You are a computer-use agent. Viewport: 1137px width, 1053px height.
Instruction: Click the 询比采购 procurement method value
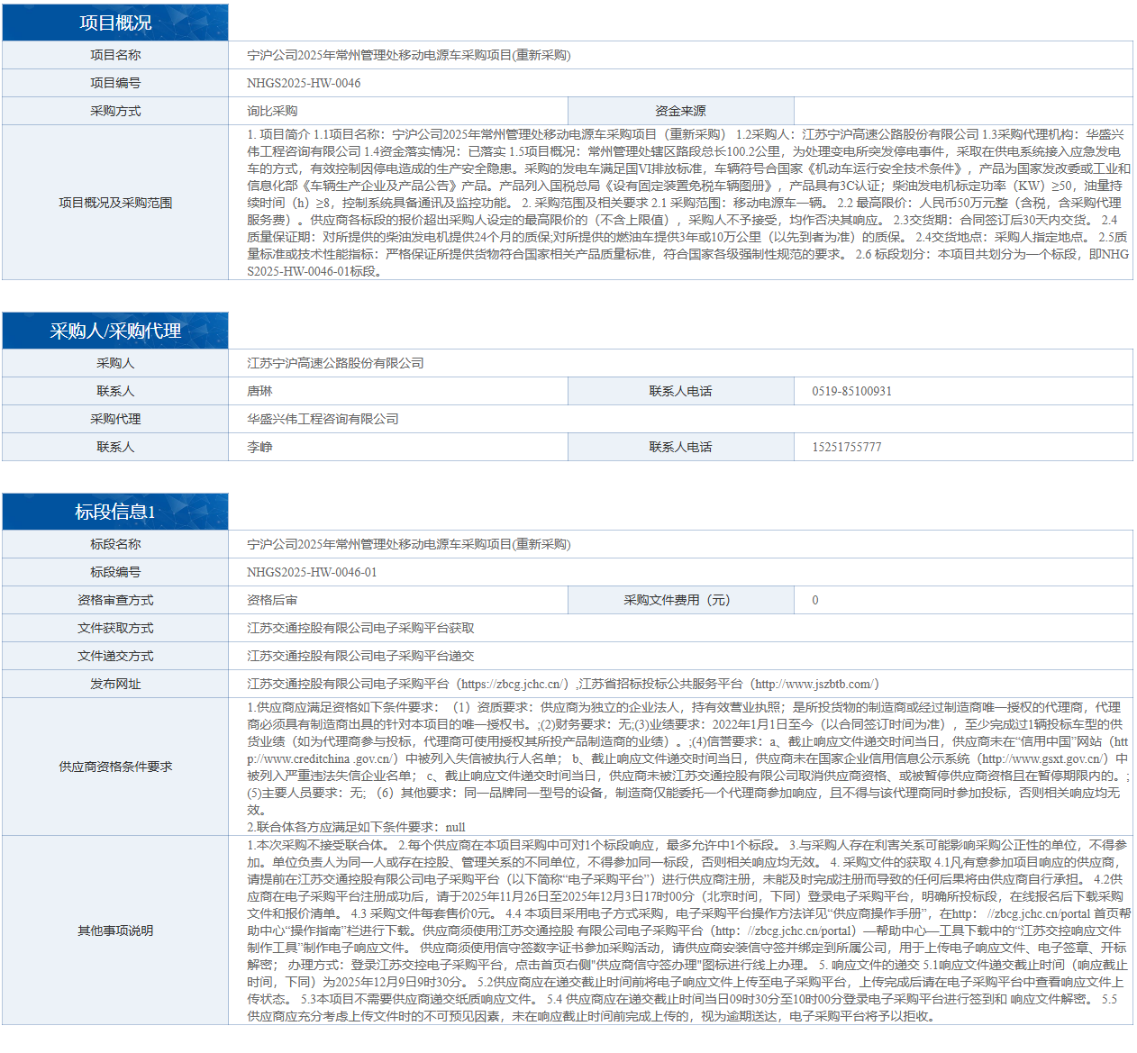(272, 112)
